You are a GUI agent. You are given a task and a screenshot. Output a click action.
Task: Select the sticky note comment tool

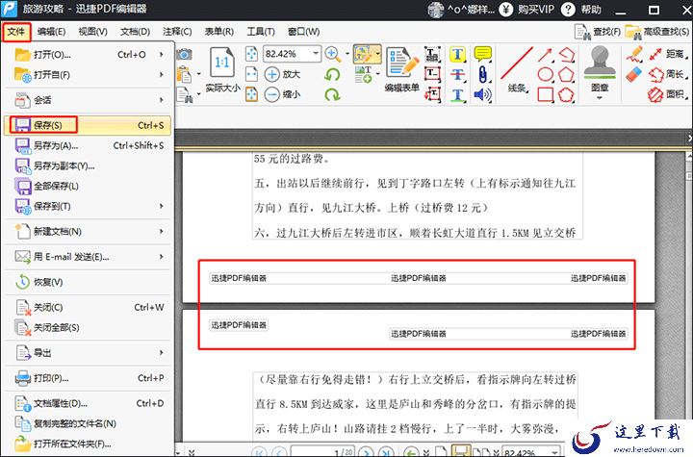click(482, 55)
